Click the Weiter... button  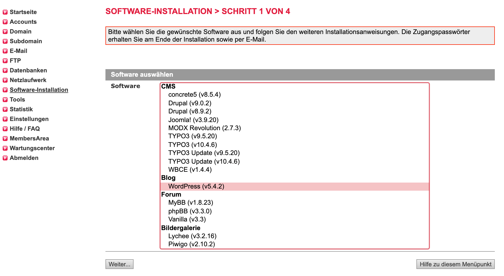coord(120,264)
